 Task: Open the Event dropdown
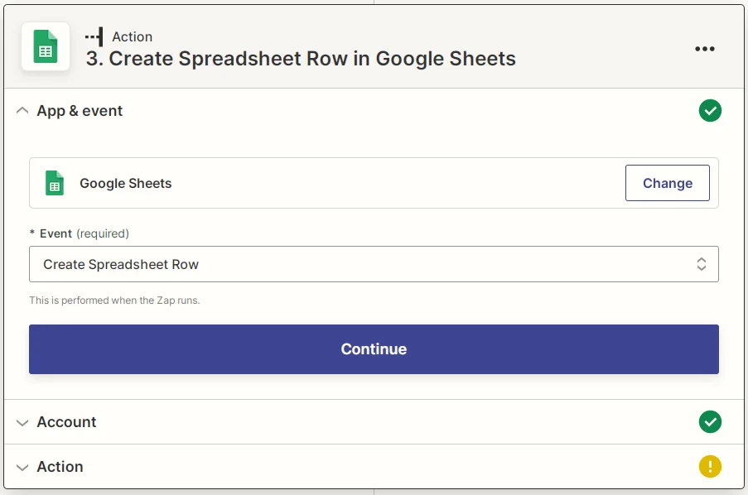click(374, 263)
